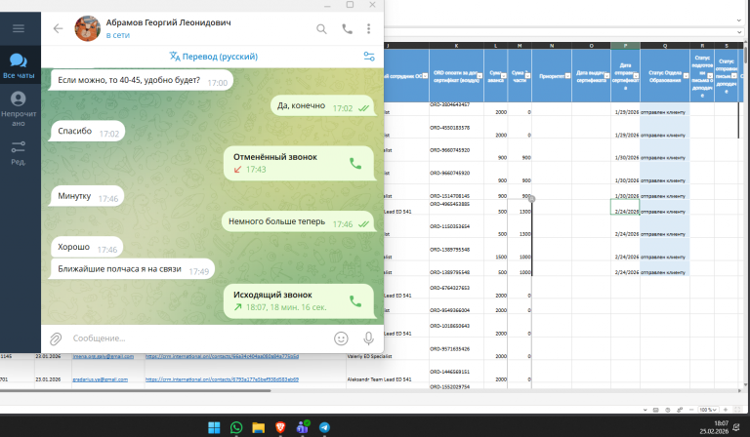Image resolution: width=750 pixels, height=437 pixels.
Task: Call back from Отменённый звонок bubble
Action: (355, 163)
